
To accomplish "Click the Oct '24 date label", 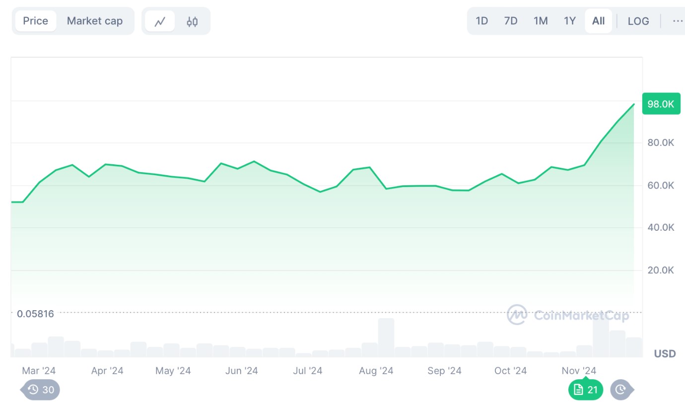I will click(510, 371).
